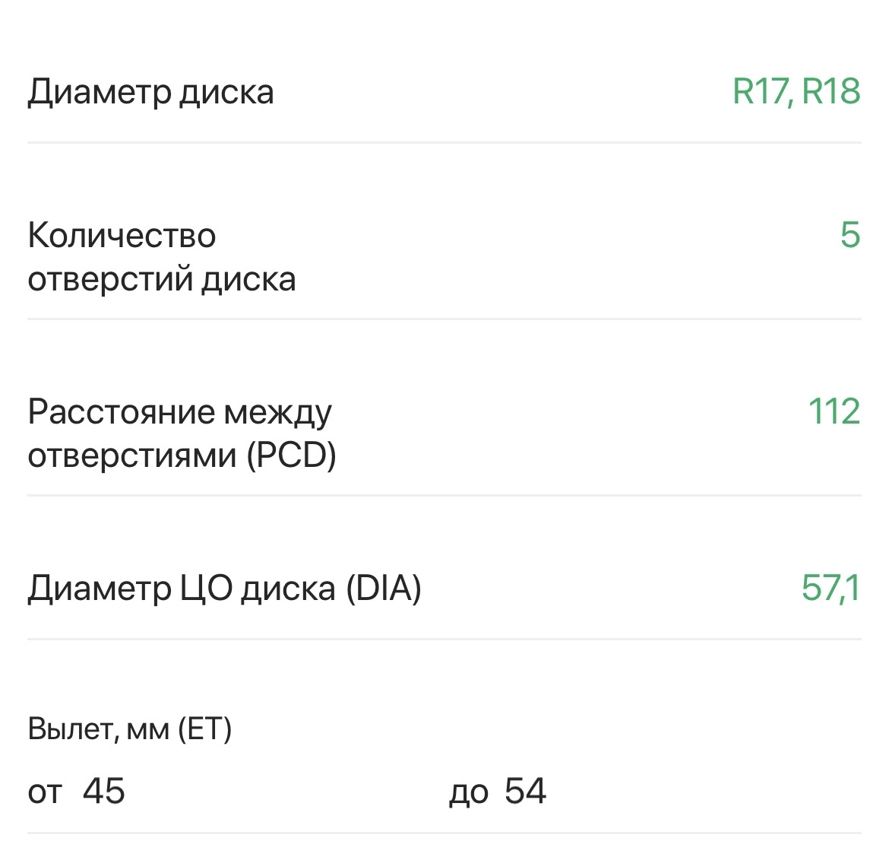Viewport: 889px width, 854px height.
Task: Open the "Диаметр ЦО диска" filter row
Action: (x=181, y=589)
